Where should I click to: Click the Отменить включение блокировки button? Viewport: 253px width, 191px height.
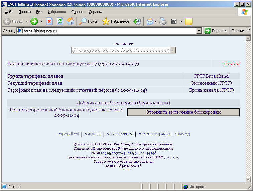[183, 112]
